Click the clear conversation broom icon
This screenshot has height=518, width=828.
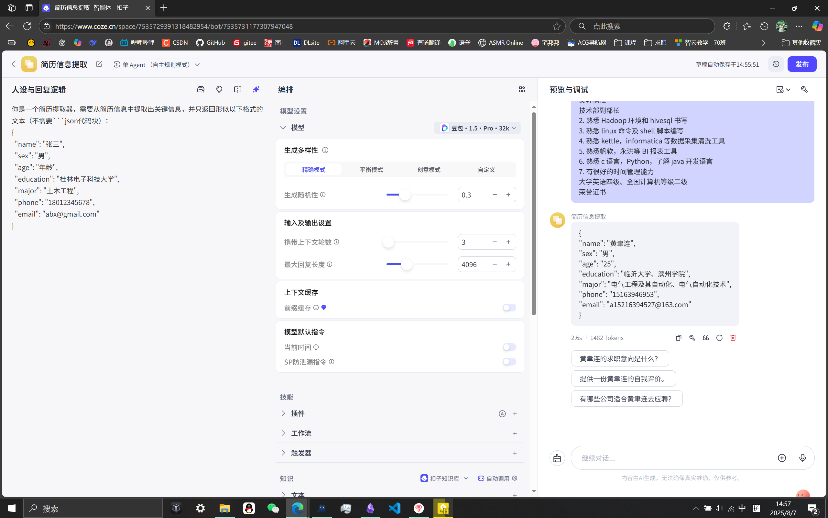[x=557, y=458]
